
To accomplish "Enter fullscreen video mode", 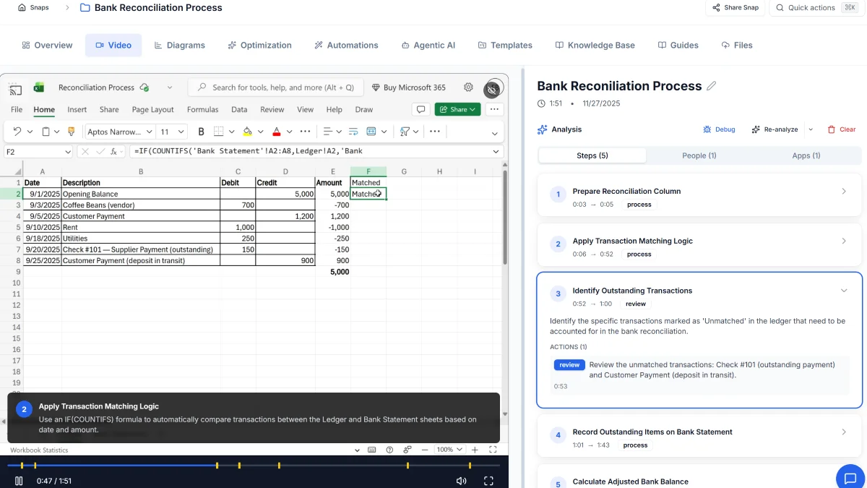I will (x=488, y=481).
